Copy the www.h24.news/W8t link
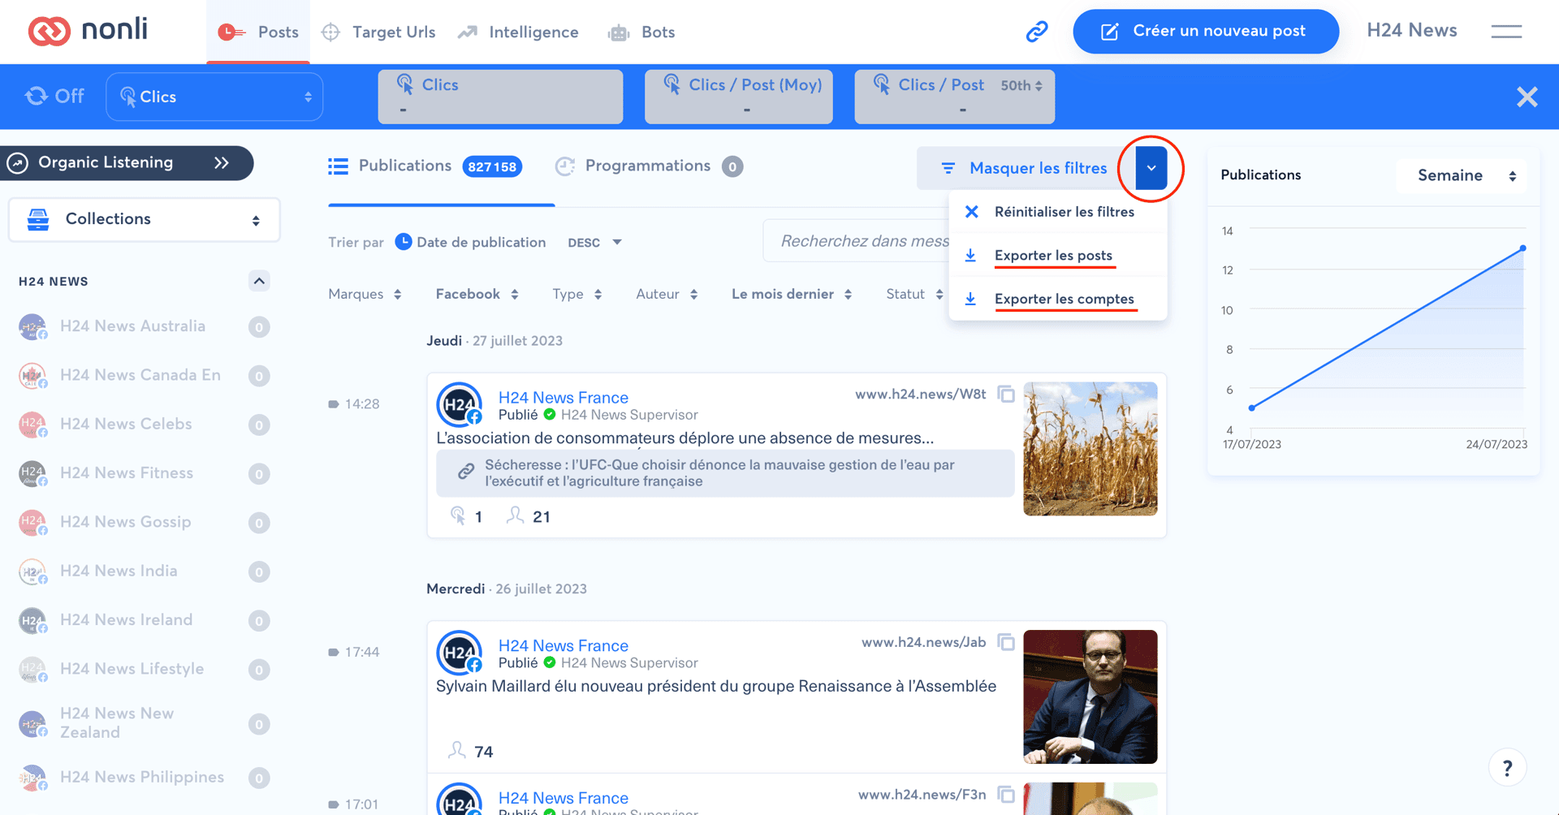Viewport: 1559px width, 815px height. coord(1006,395)
